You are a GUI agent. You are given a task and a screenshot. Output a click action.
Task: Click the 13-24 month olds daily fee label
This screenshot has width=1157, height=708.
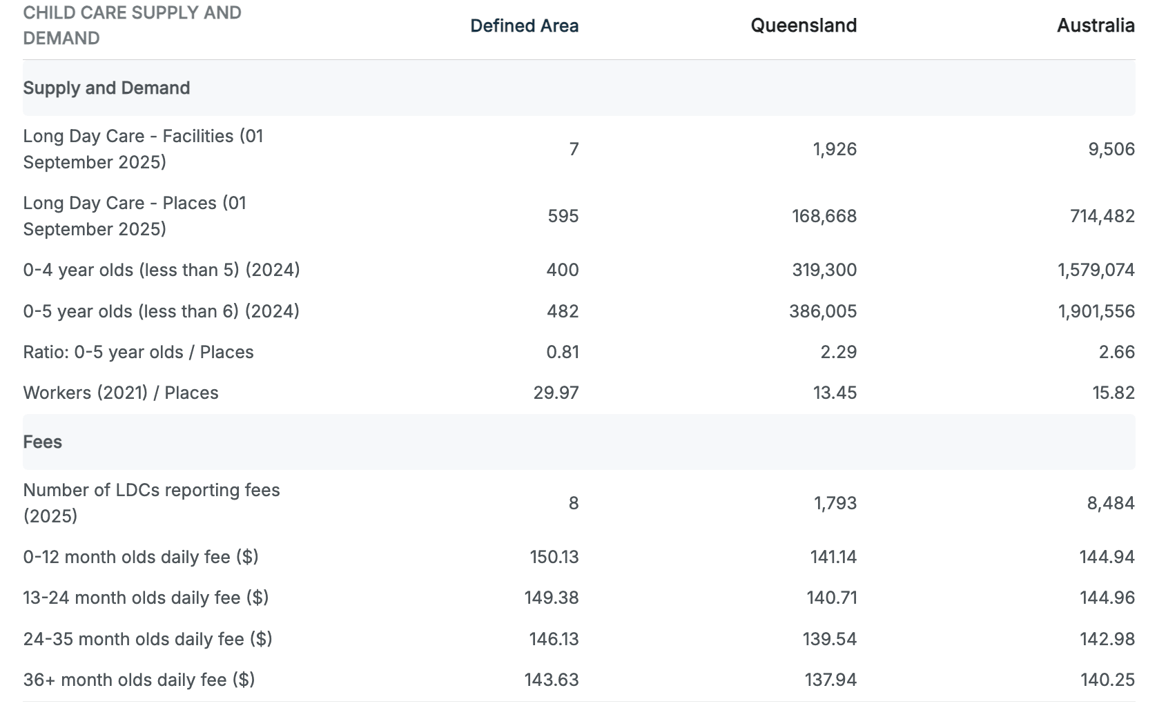point(146,598)
